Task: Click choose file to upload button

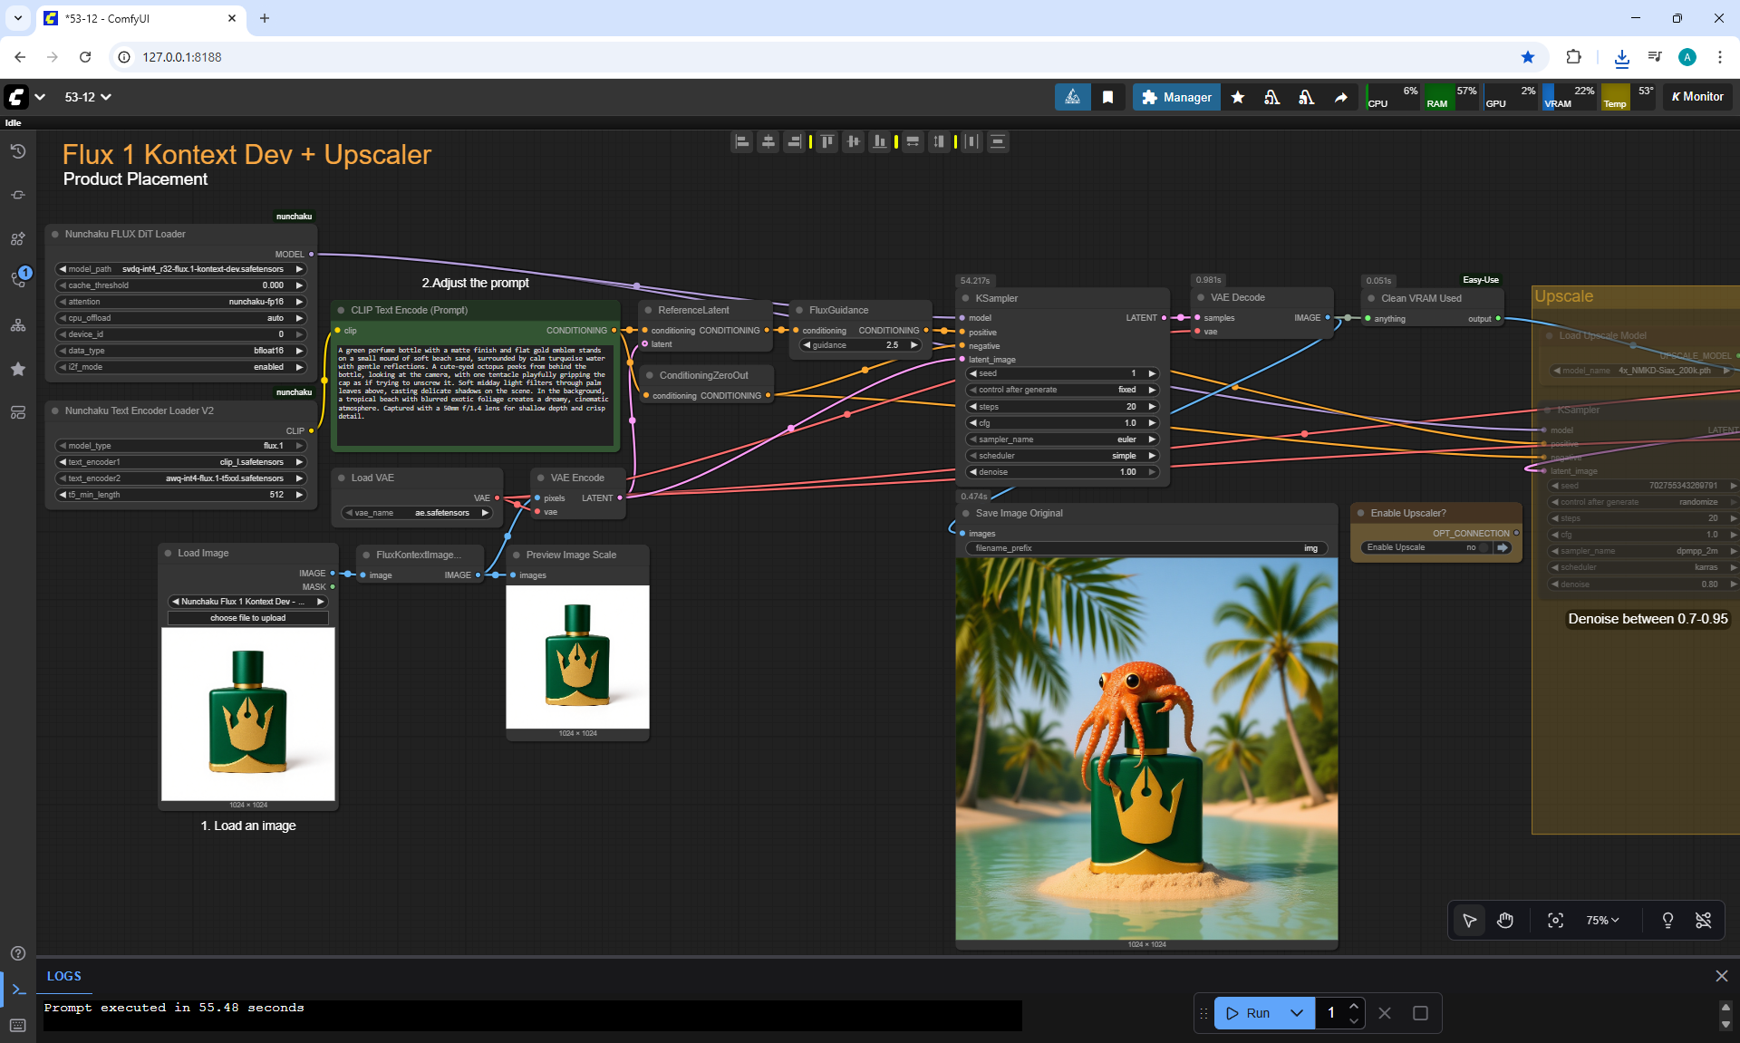Action: tap(247, 618)
